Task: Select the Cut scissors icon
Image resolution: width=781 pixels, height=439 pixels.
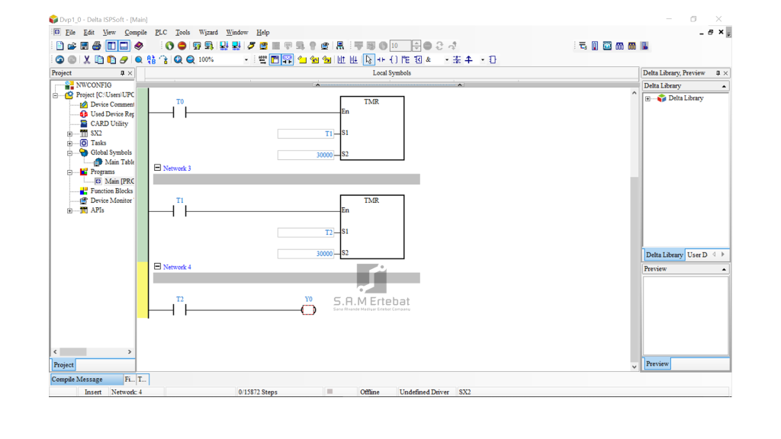Action: click(87, 59)
